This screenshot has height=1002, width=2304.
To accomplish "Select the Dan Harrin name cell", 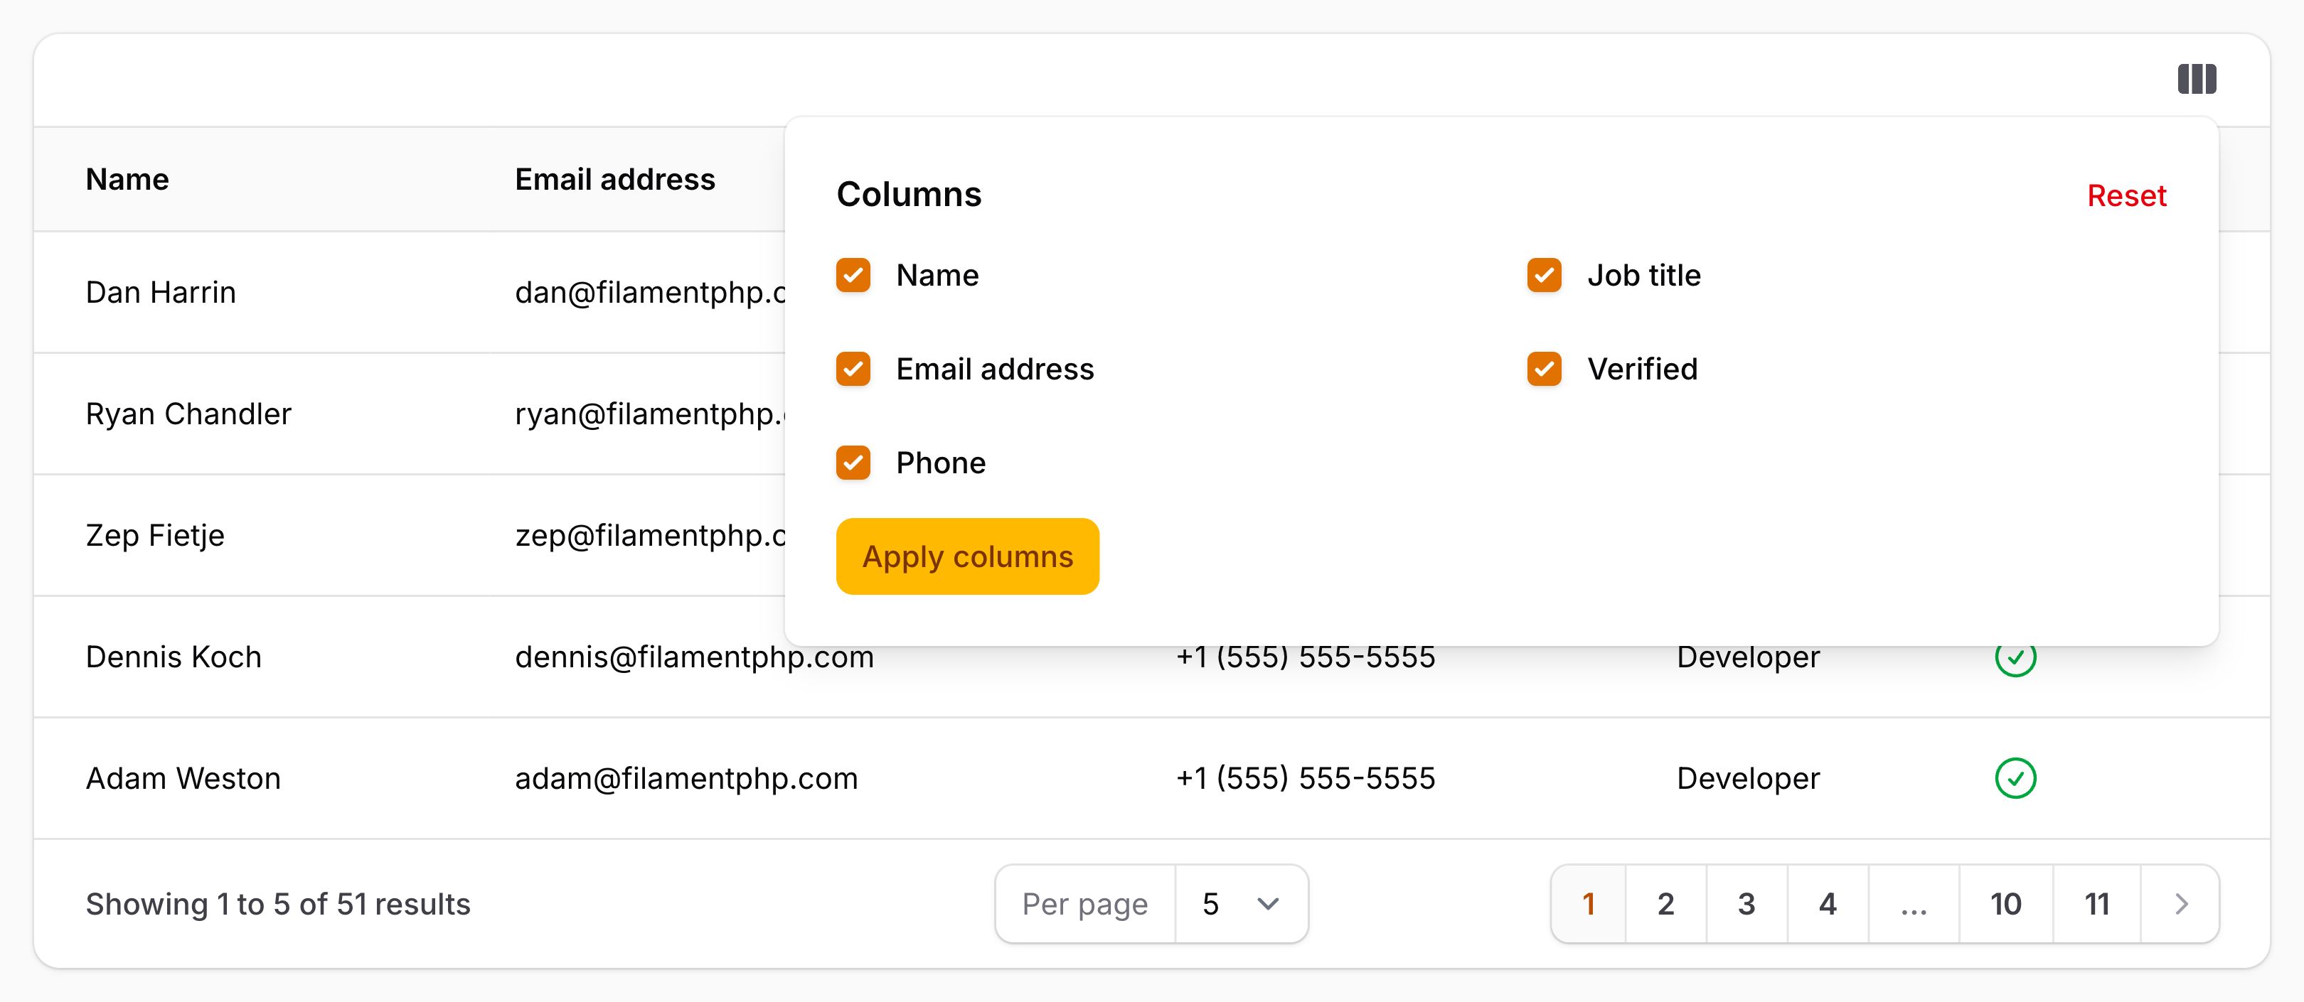I will click(161, 292).
